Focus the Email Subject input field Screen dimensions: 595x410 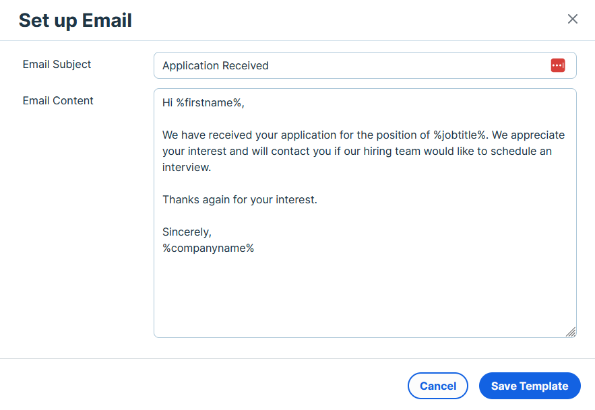tap(365, 65)
